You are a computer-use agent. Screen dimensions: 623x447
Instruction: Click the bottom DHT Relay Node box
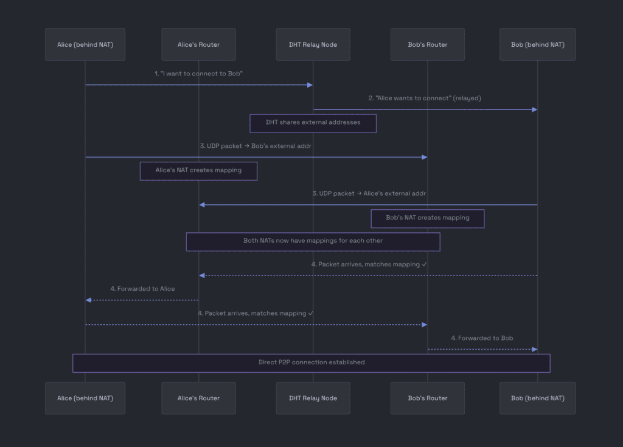tap(313, 398)
